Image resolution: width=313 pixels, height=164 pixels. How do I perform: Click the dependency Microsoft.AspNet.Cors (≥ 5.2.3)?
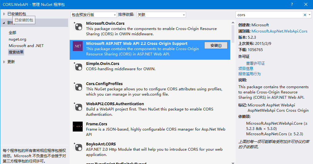[x=275, y=134]
